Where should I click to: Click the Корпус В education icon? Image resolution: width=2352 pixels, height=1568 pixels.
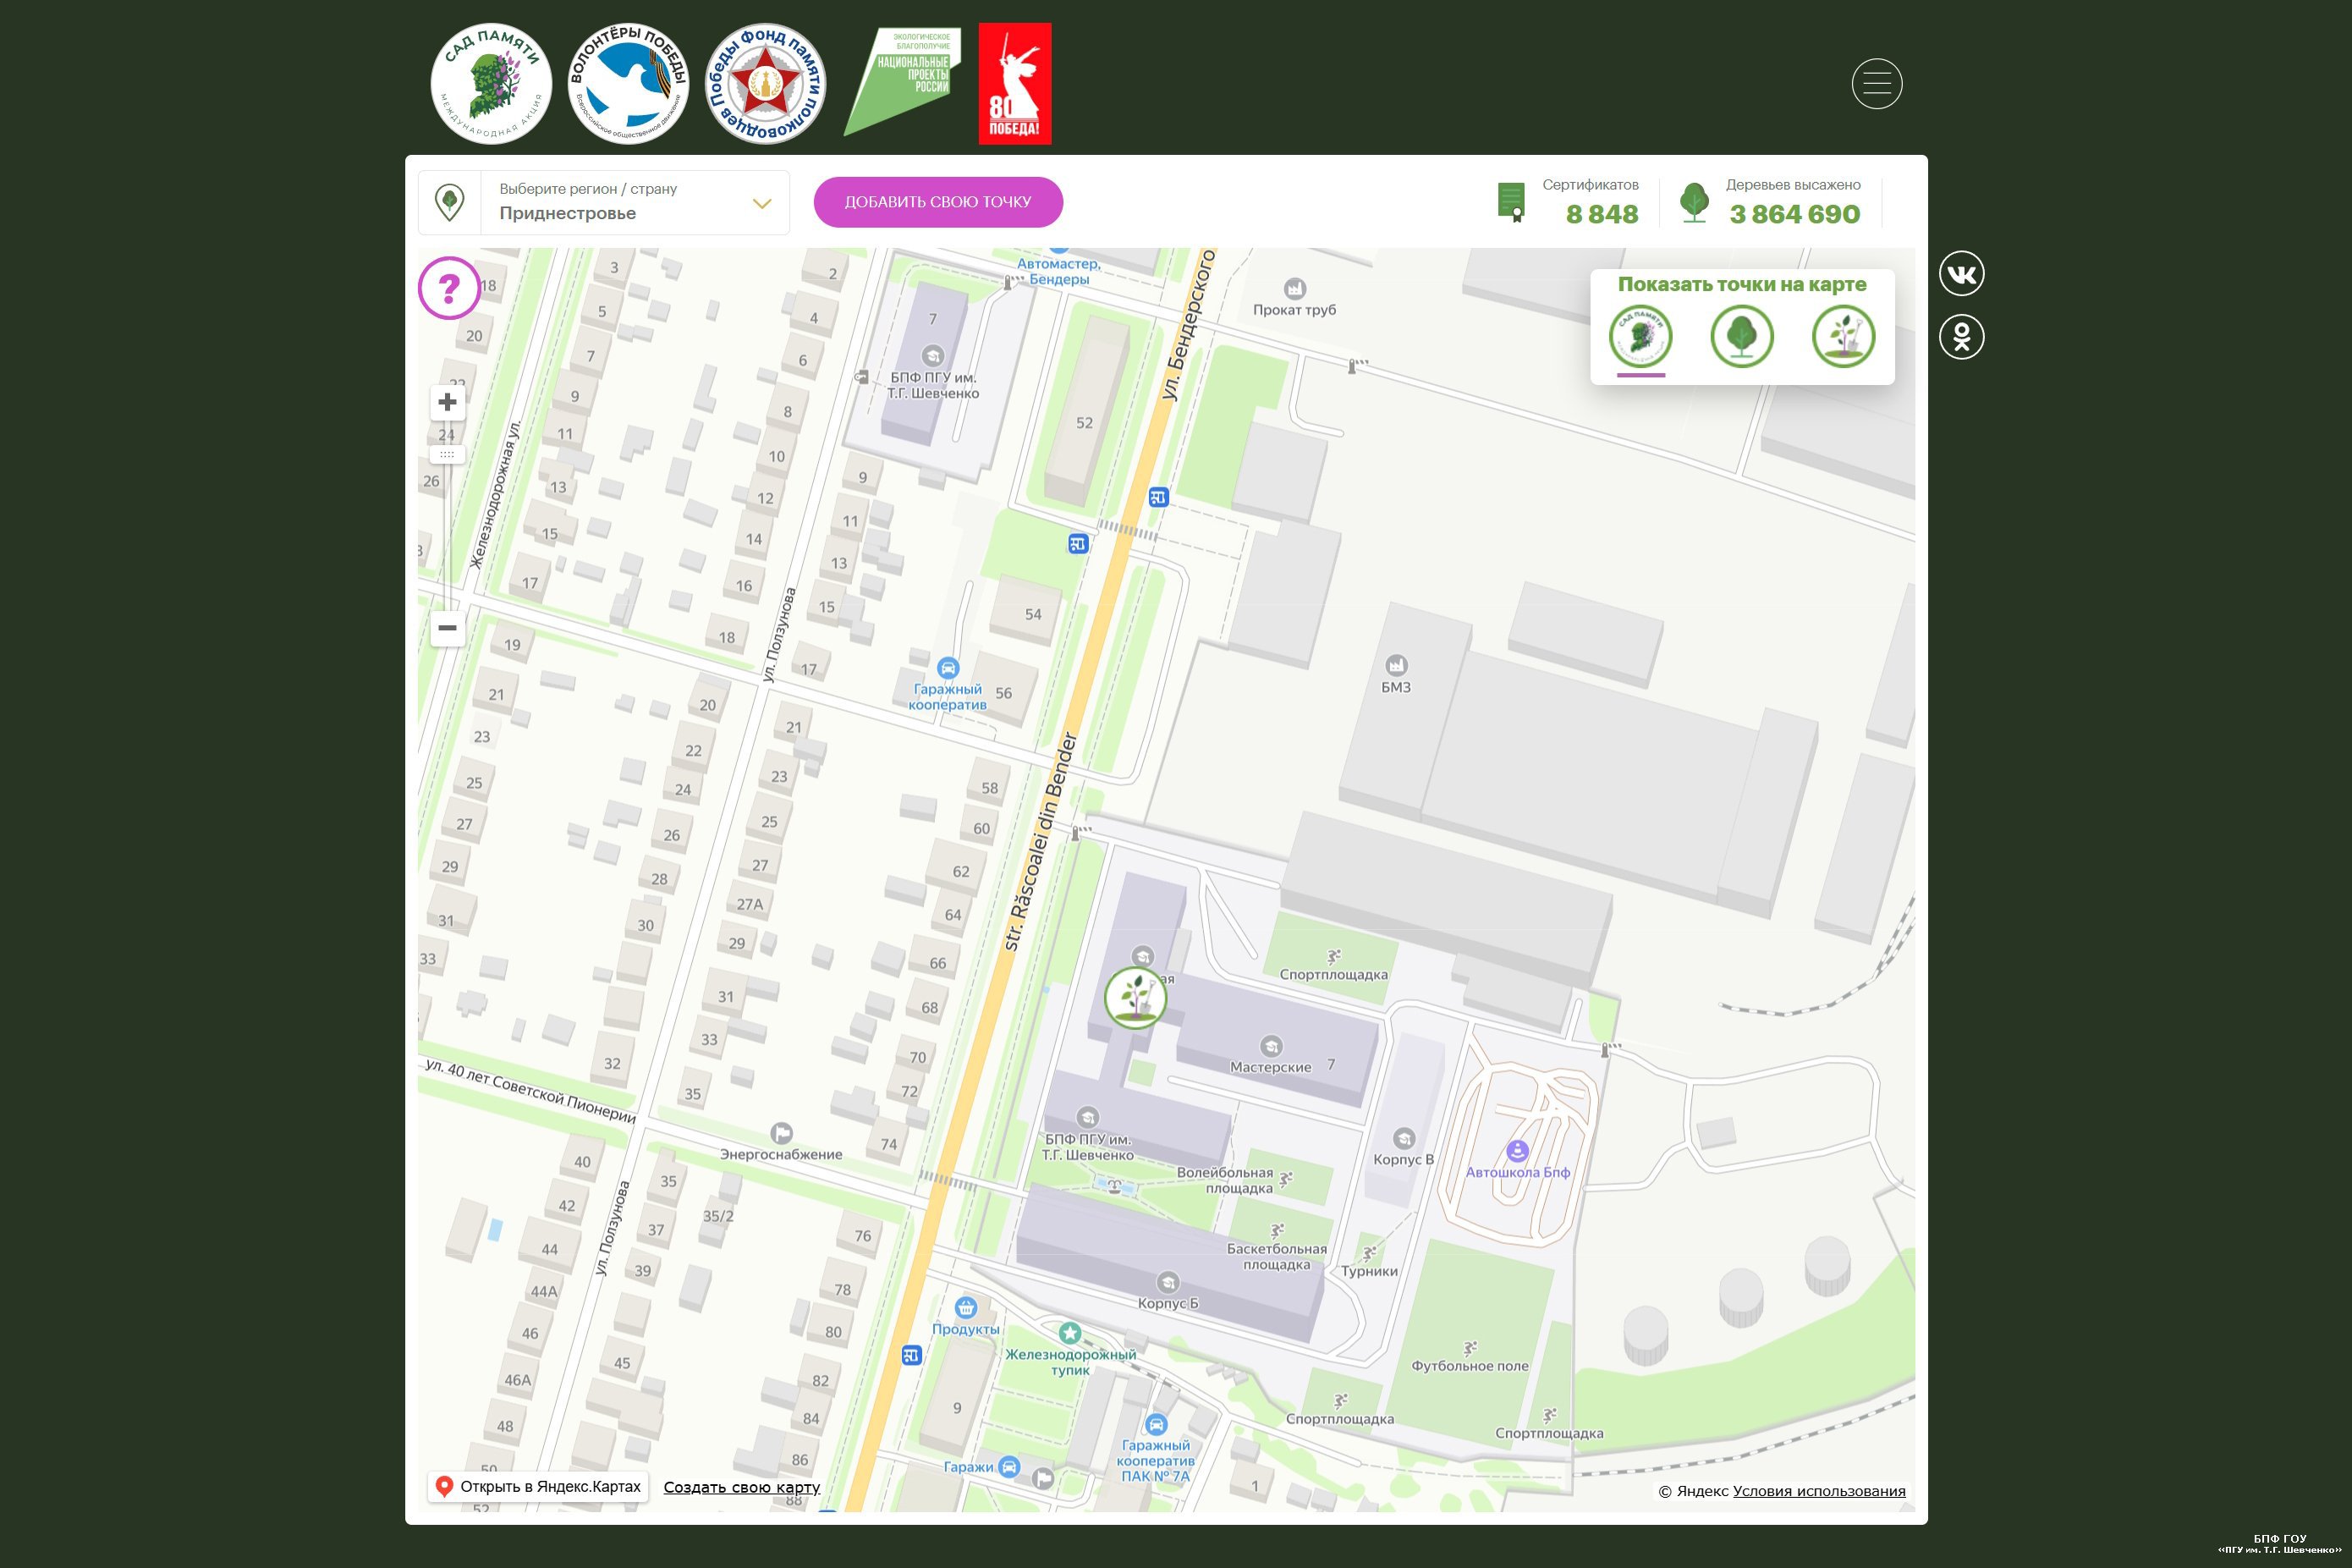(1404, 1139)
